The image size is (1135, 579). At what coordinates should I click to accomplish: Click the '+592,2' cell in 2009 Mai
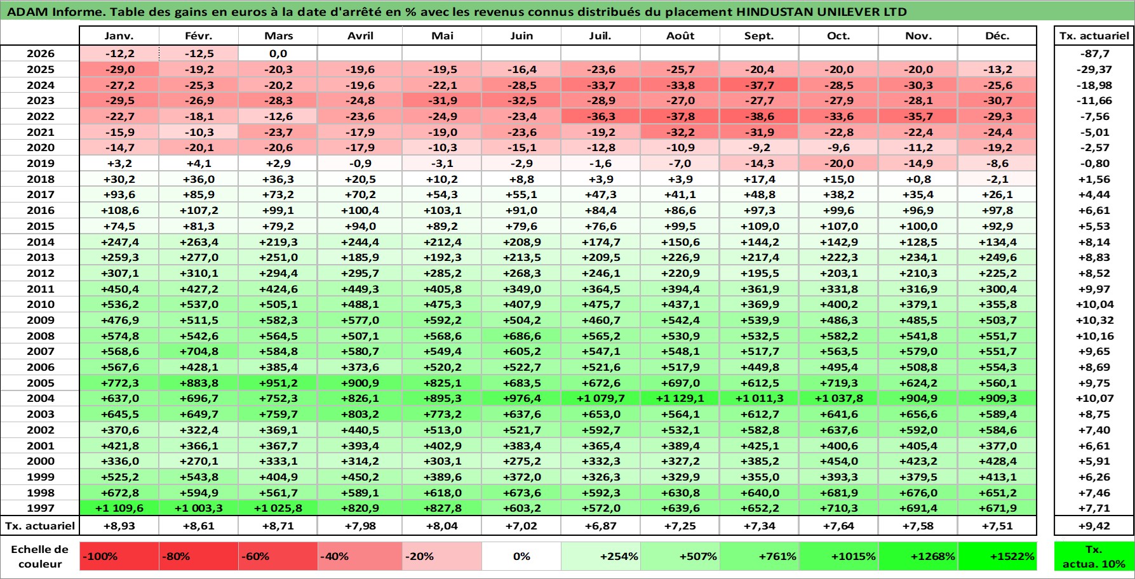(x=442, y=320)
